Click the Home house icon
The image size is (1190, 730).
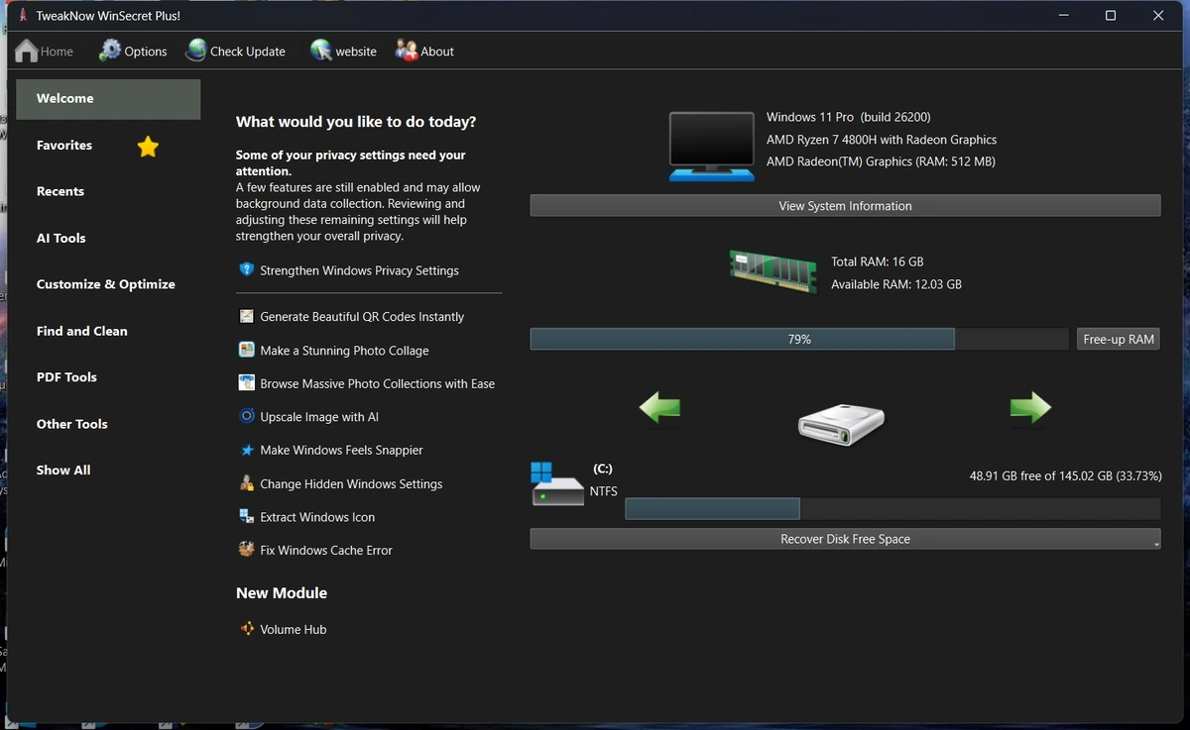tap(27, 51)
